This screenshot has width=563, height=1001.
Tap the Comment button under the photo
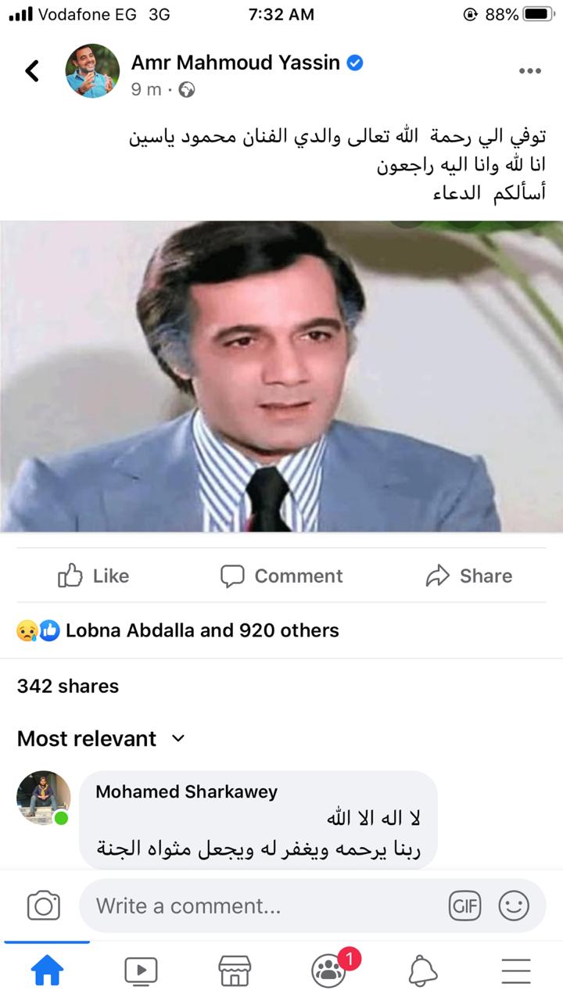[x=281, y=576]
